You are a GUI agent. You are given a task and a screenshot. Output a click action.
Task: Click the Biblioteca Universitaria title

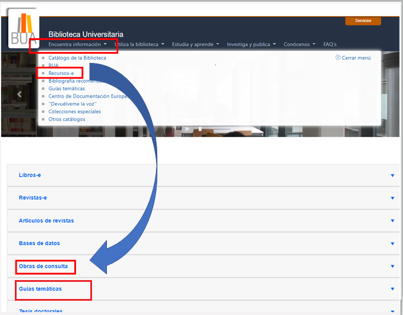click(86, 34)
